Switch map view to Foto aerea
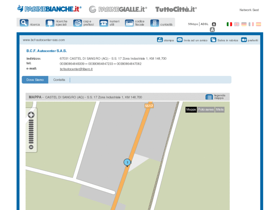The height and width of the screenshot is (210, 280). point(206,109)
